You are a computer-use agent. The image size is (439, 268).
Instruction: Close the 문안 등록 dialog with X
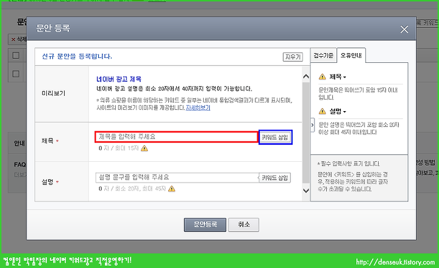(x=404, y=29)
